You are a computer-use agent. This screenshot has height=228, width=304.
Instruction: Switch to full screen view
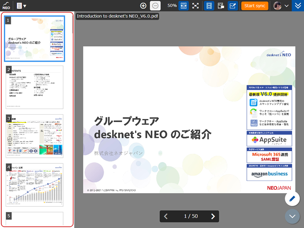pos(195,6)
